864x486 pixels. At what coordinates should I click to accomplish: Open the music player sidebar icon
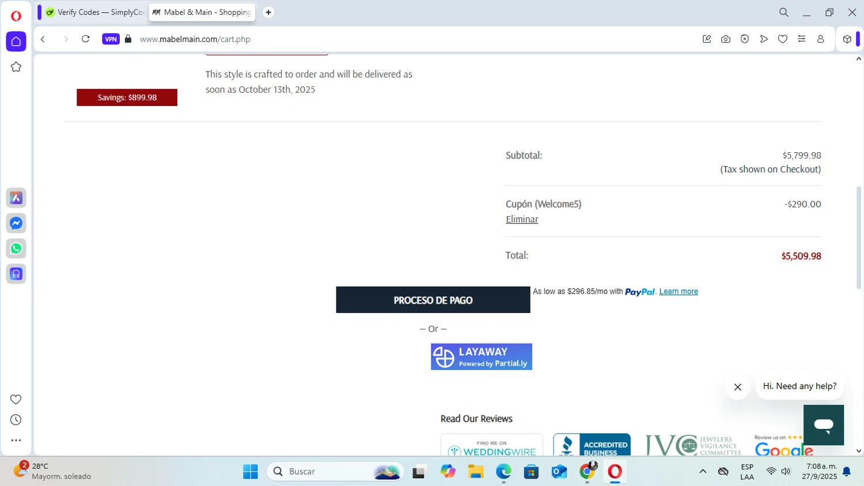coord(16,274)
